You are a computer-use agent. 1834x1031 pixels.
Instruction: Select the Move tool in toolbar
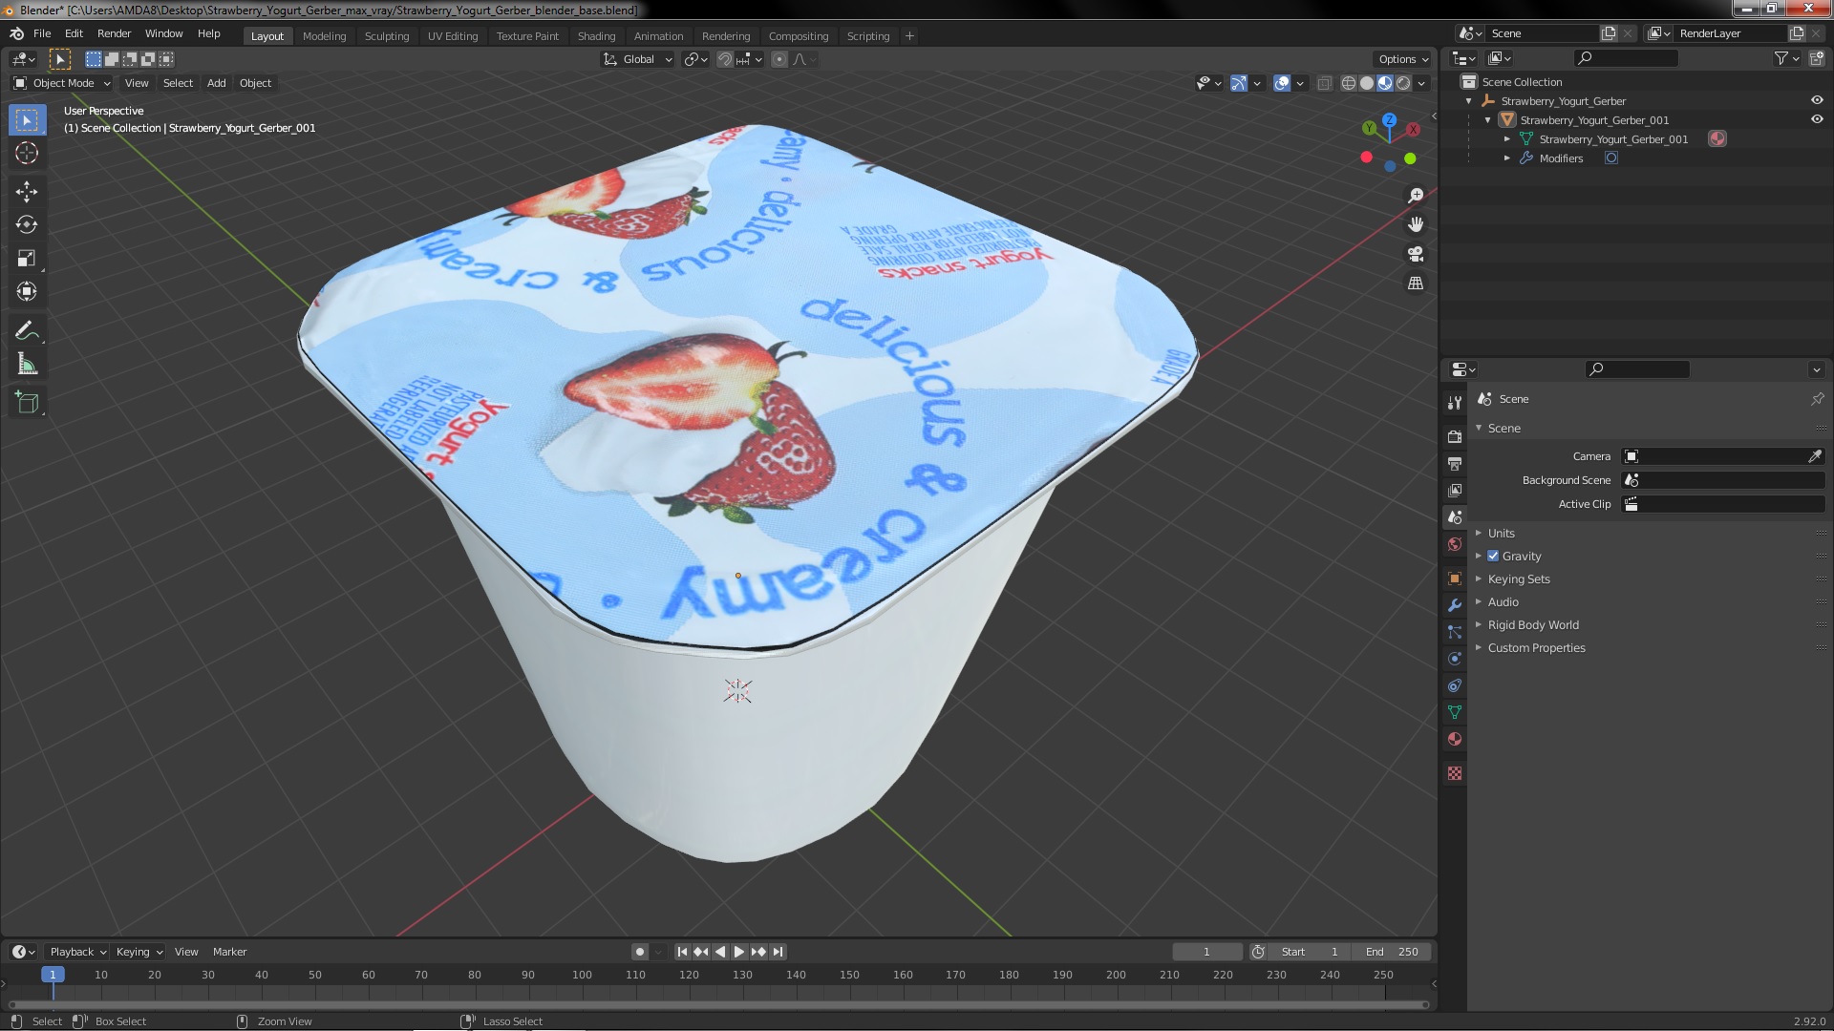tap(27, 192)
